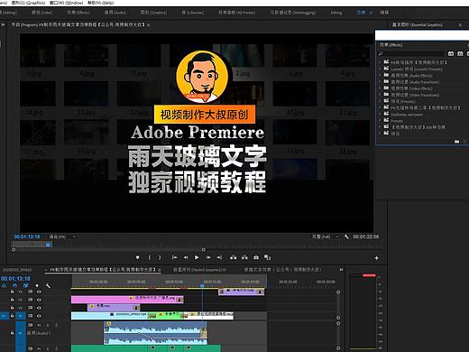
Task: Jump to the In point
Action: [174, 257]
